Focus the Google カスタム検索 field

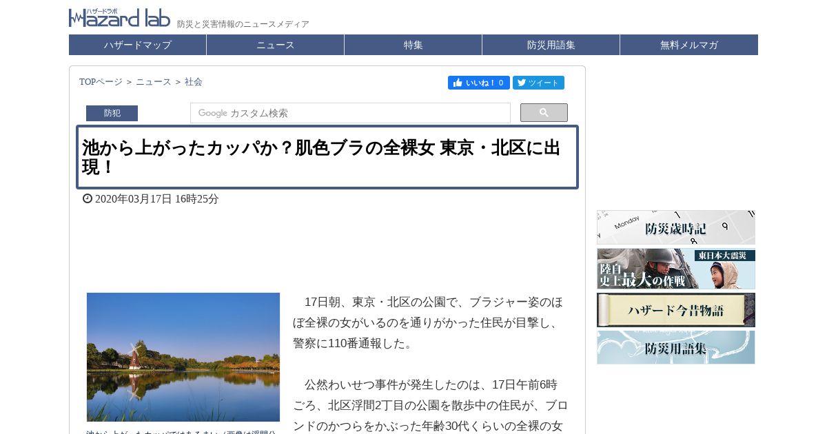(x=350, y=113)
